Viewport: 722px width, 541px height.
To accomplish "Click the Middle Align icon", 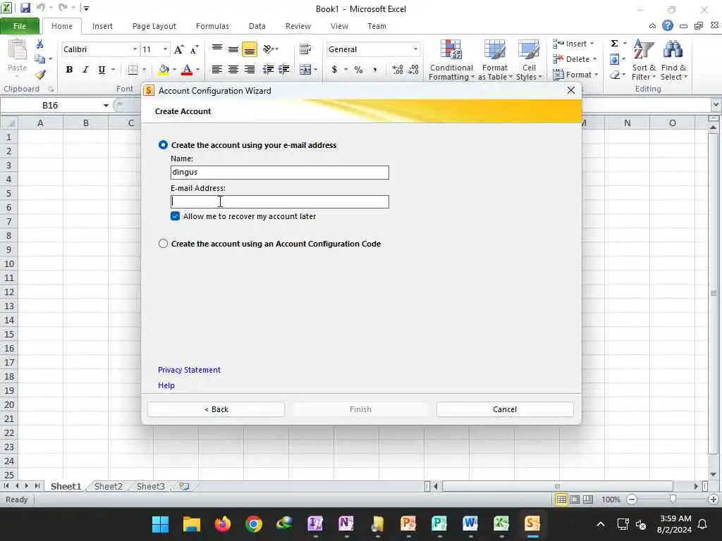I will 233,49.
